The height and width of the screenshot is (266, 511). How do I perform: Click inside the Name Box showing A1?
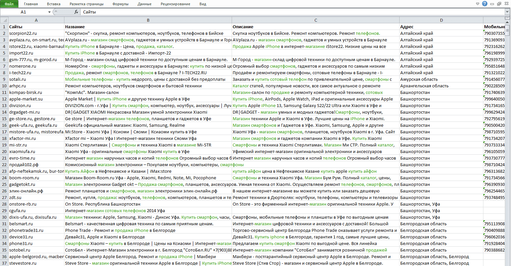tap(24, 12)
